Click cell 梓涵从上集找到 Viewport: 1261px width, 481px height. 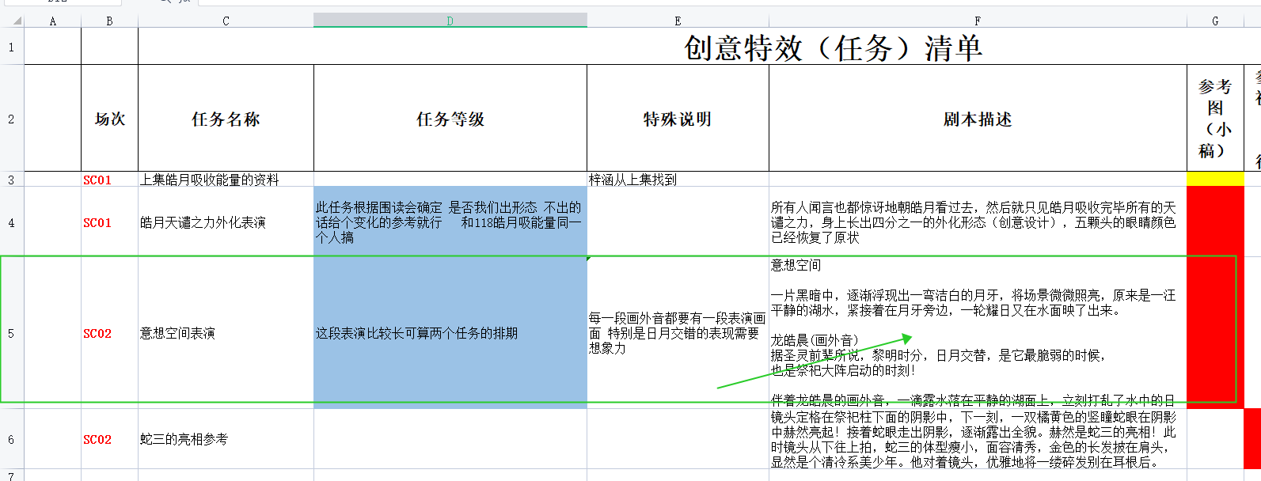tap(678, 180)
